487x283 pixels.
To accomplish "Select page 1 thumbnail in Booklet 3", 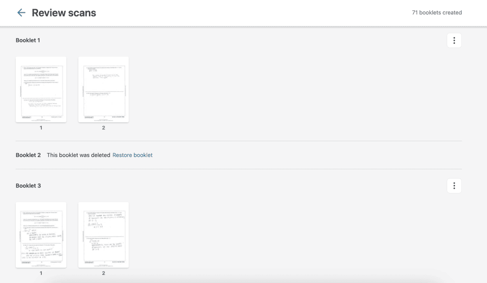I will coord(41,235).
